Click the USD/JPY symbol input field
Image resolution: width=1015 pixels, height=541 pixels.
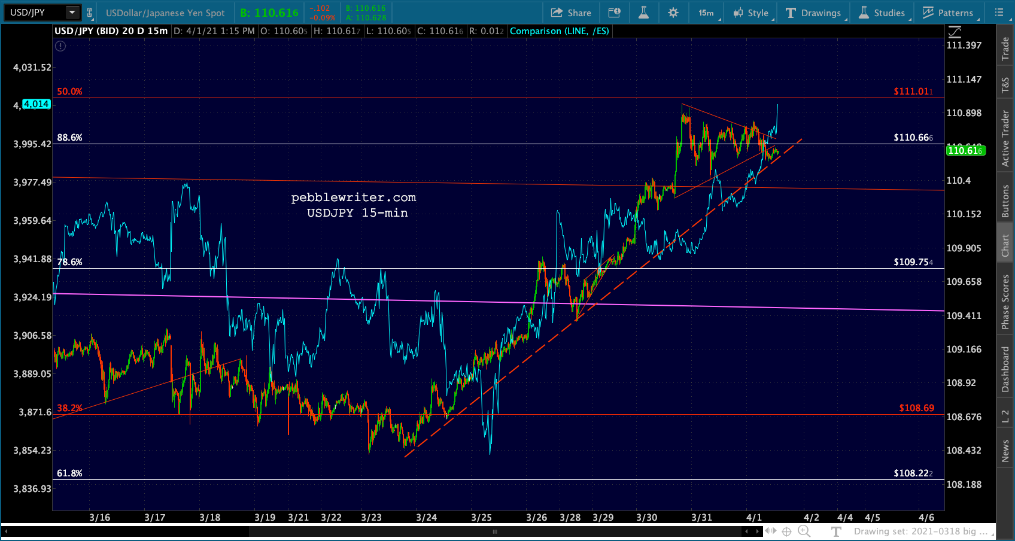tap(35, 12)
